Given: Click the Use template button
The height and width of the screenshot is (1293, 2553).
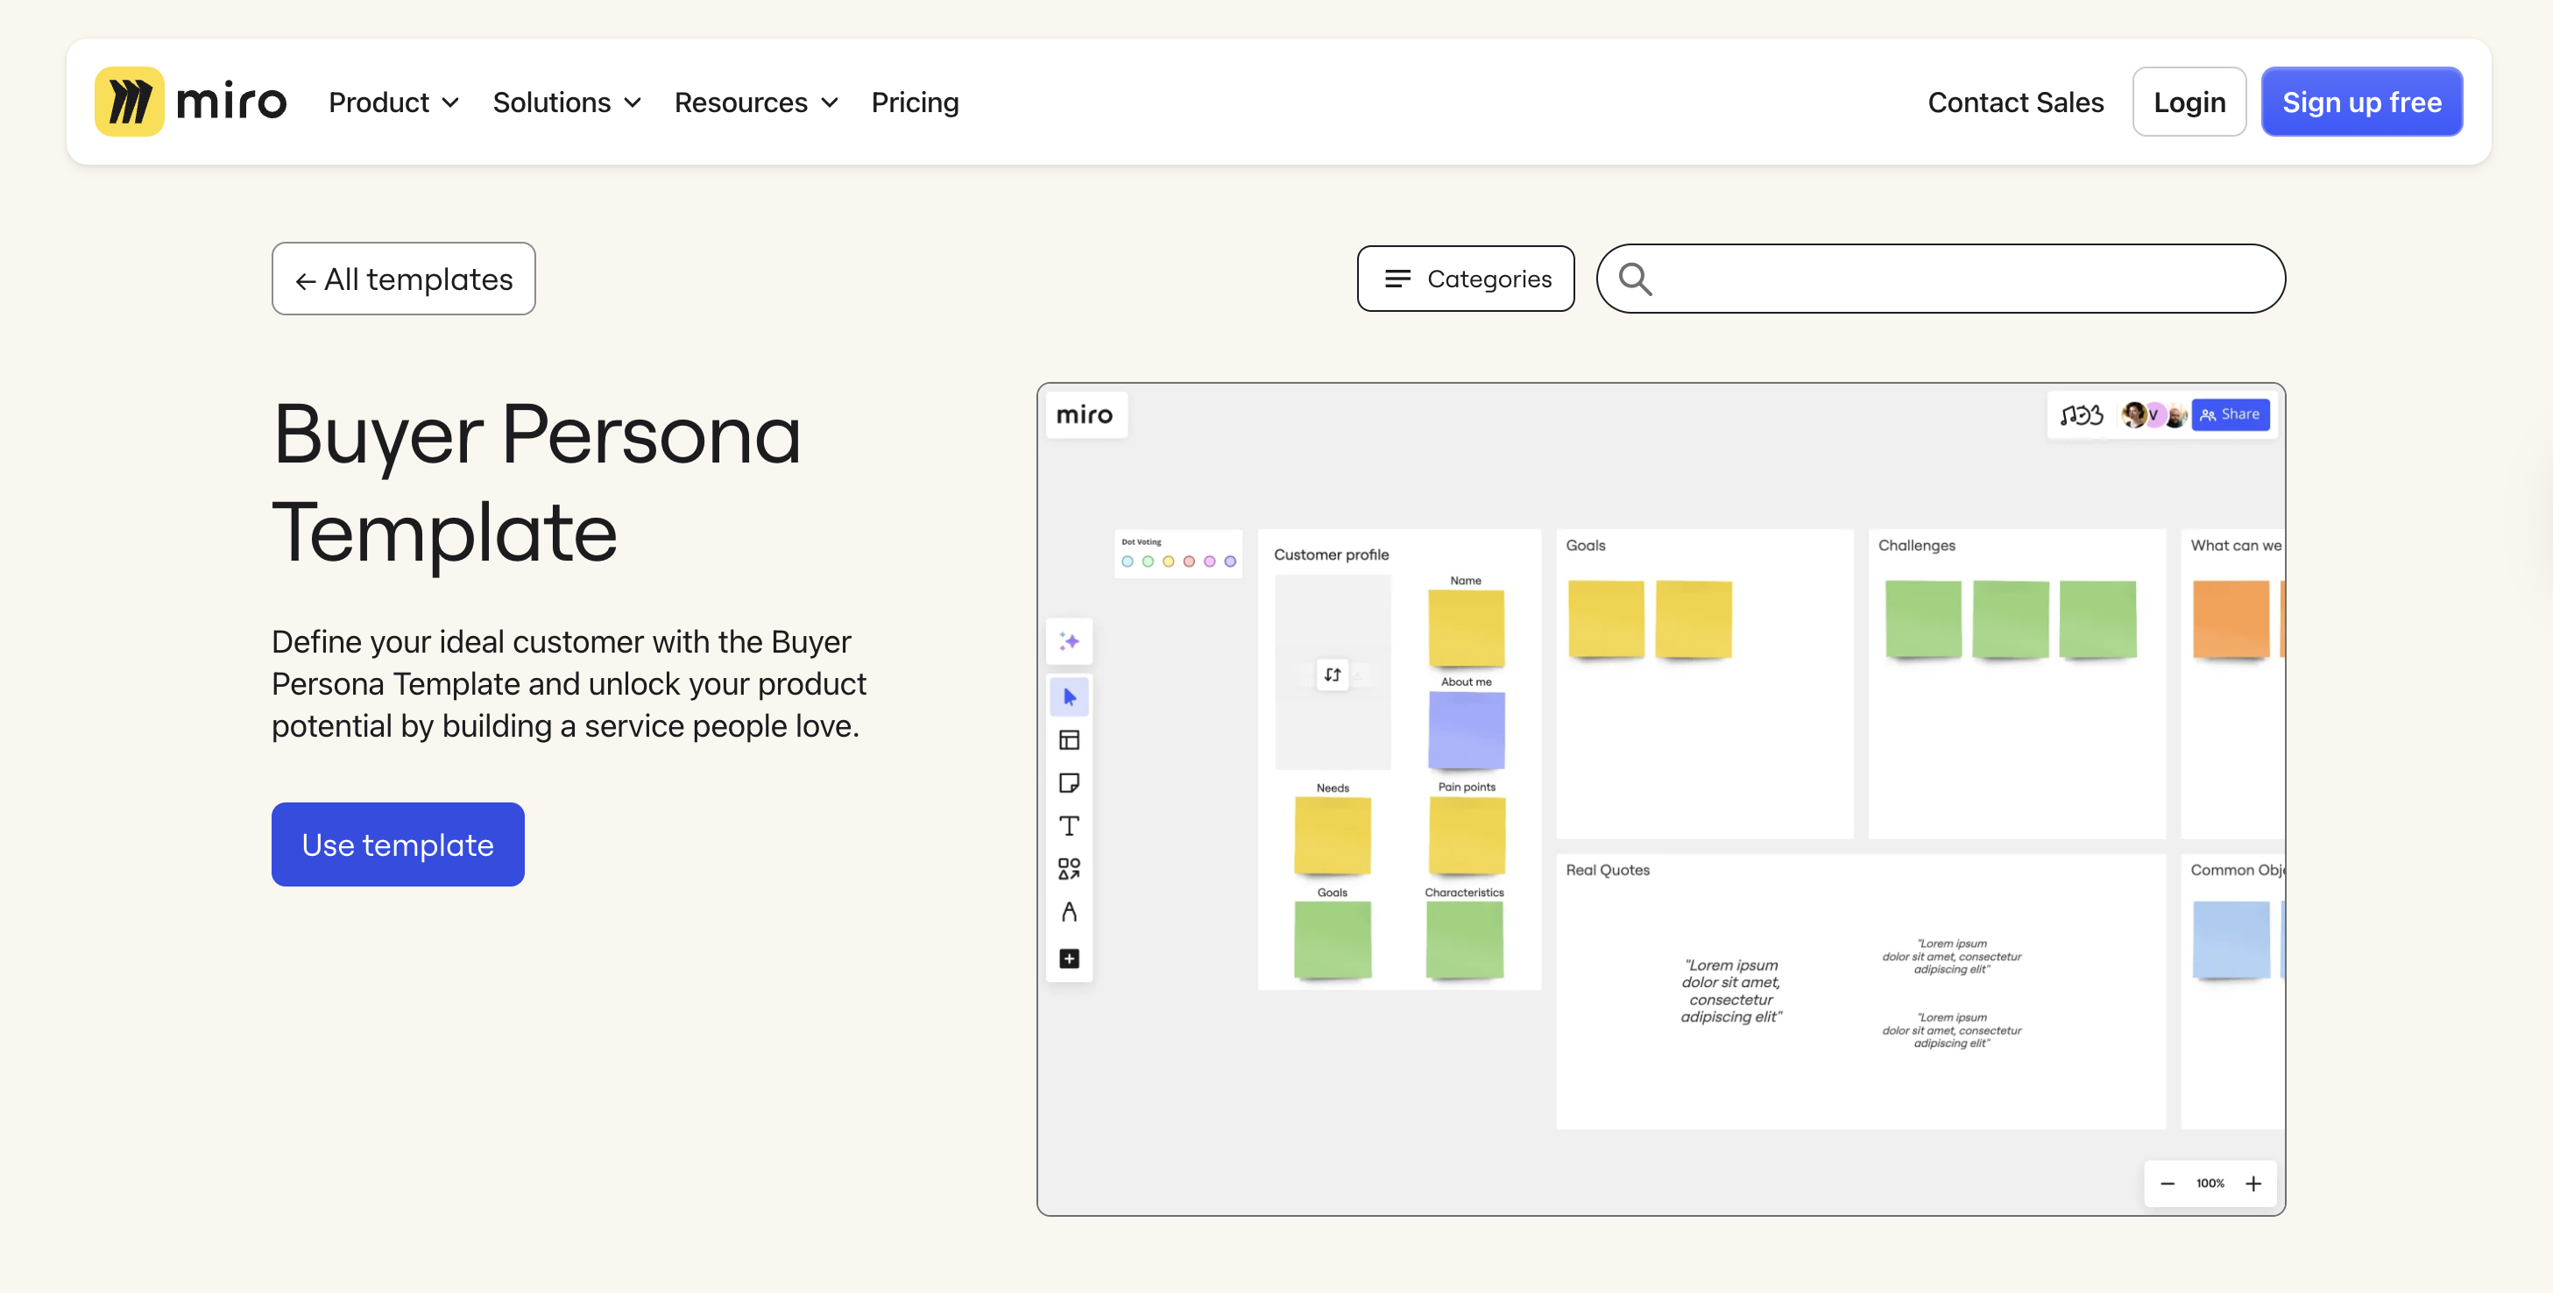Looking at the screenshot, I should point(398,844).
